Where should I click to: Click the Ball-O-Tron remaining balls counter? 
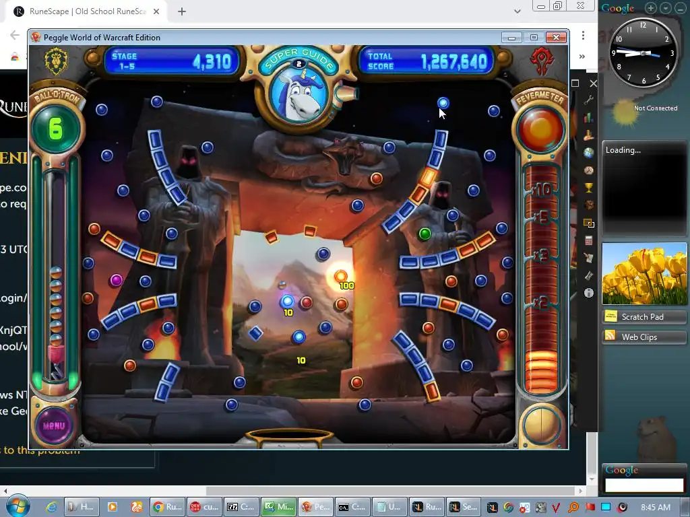pyautogui.click(x=55, y=129)
